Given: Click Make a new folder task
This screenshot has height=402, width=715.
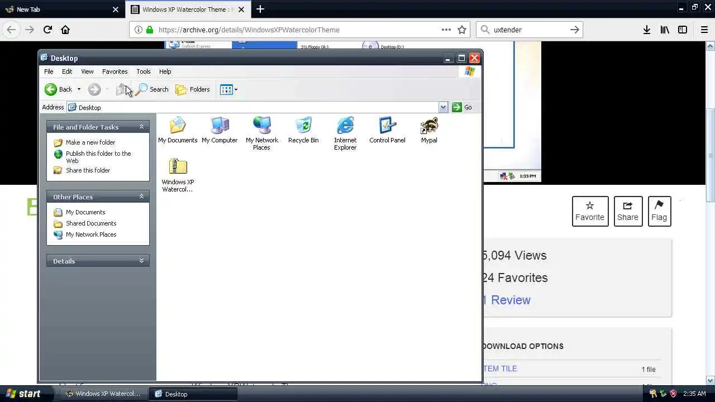Looking at the screenshot, I should 84,142.
